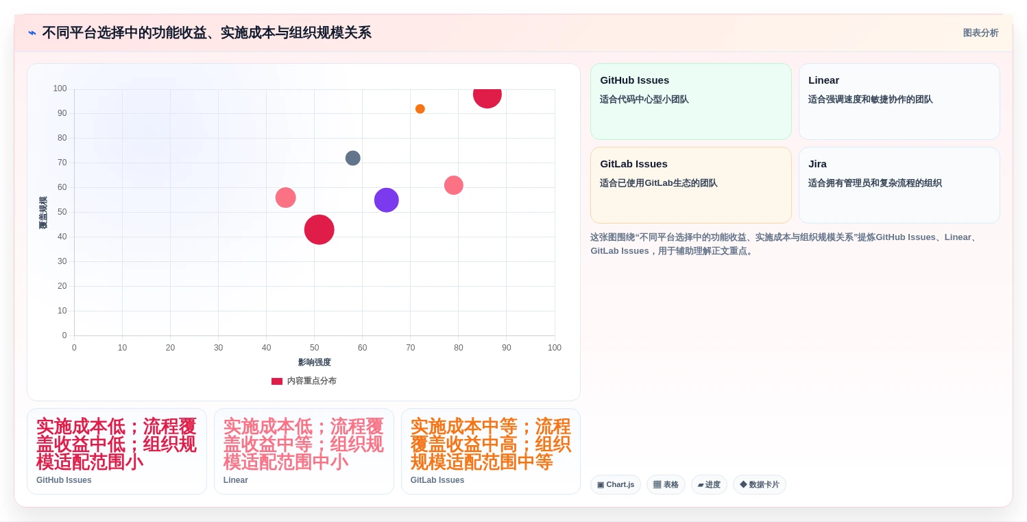
Task: Toggle the 内容重点分布 legend swatch
Action: pos(277,381)
